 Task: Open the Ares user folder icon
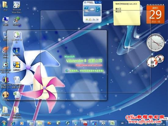point(5,5)
